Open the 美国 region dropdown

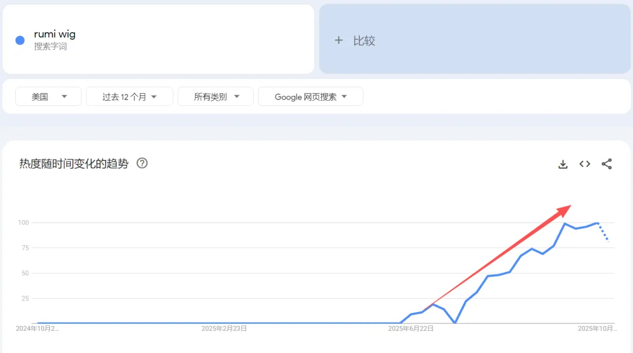(48, 96)
